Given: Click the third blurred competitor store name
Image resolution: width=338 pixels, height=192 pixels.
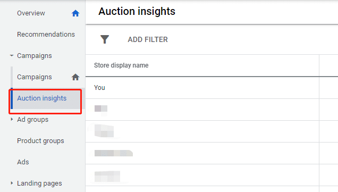Looking at the screenshot, I should (114, 153).
